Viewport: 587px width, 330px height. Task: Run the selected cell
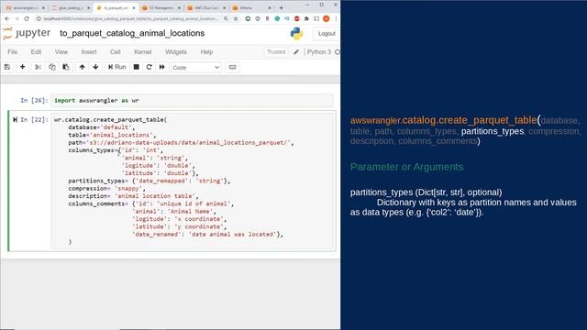pyautogui.click(x=116, y=67)
